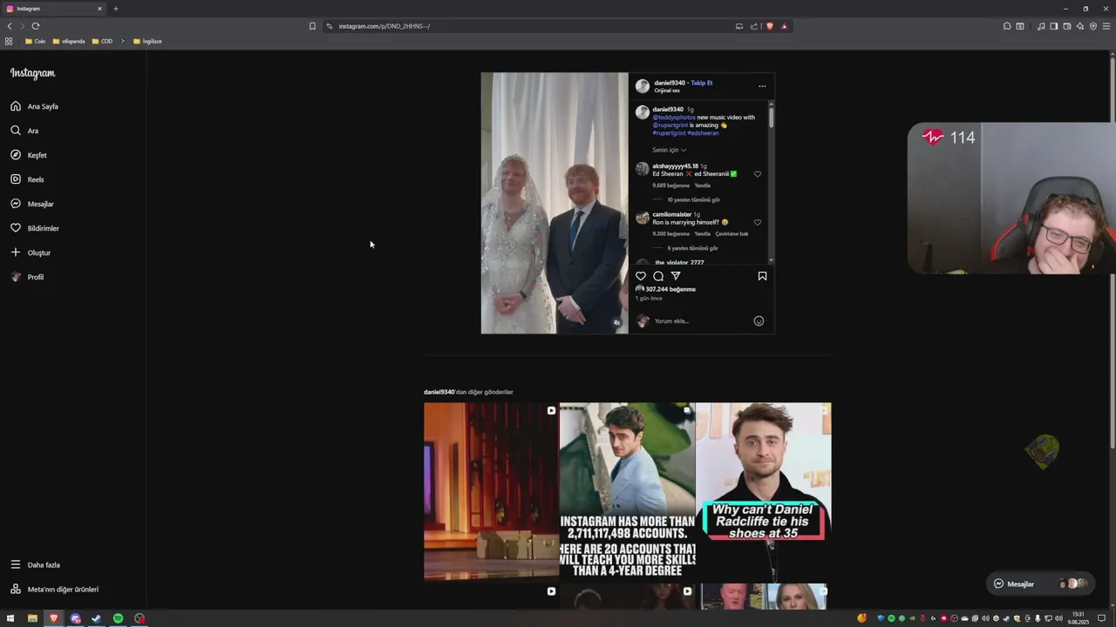
Task: Open the Coin bookmarks folder
Action: point(36,41)
